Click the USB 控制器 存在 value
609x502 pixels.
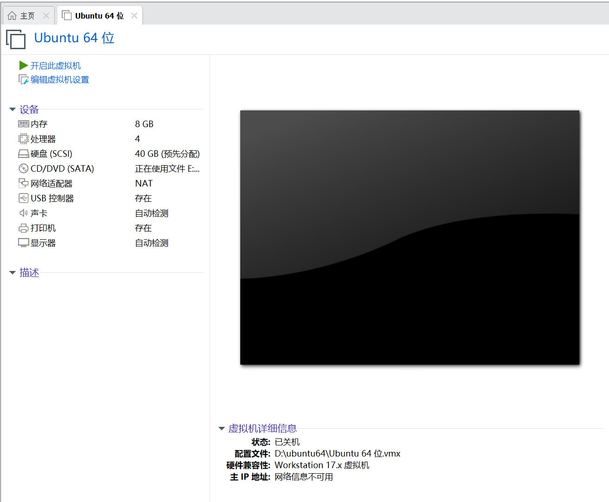[x=143, y=198]
